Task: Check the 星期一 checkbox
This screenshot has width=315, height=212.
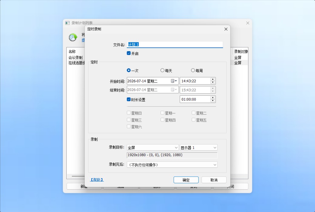Action: [162, 113]
